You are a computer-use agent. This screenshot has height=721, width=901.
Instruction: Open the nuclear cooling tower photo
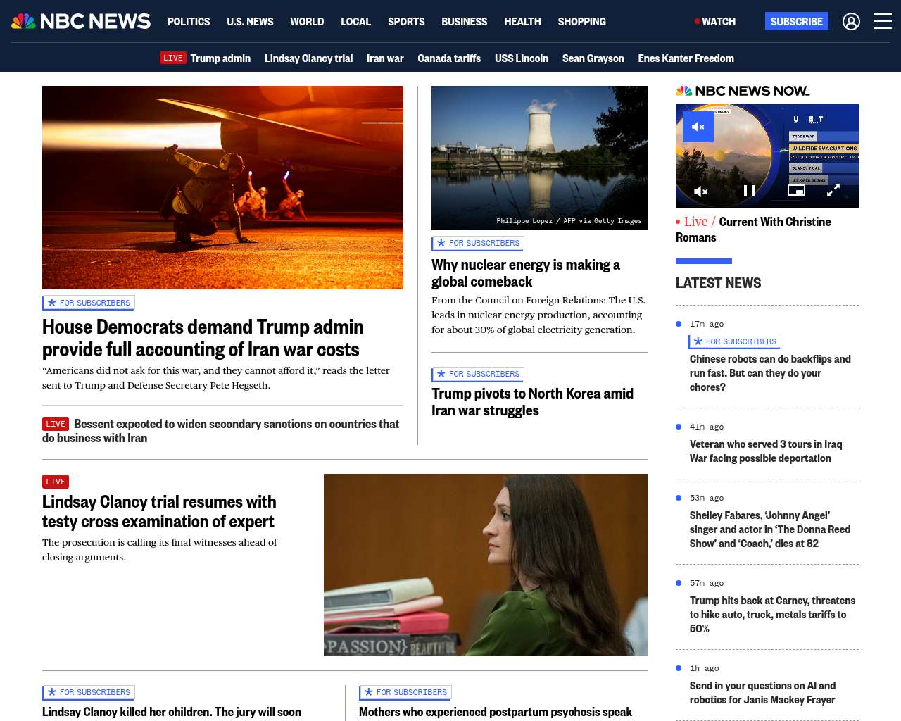click(x=539, y=158)
